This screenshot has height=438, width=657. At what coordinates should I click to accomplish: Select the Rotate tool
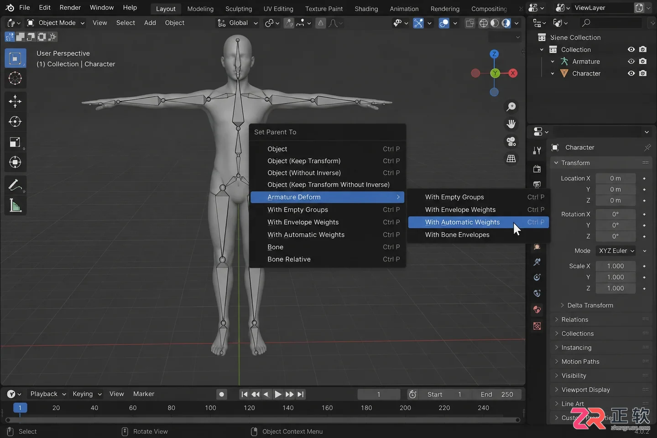click(x=15, y=121)
